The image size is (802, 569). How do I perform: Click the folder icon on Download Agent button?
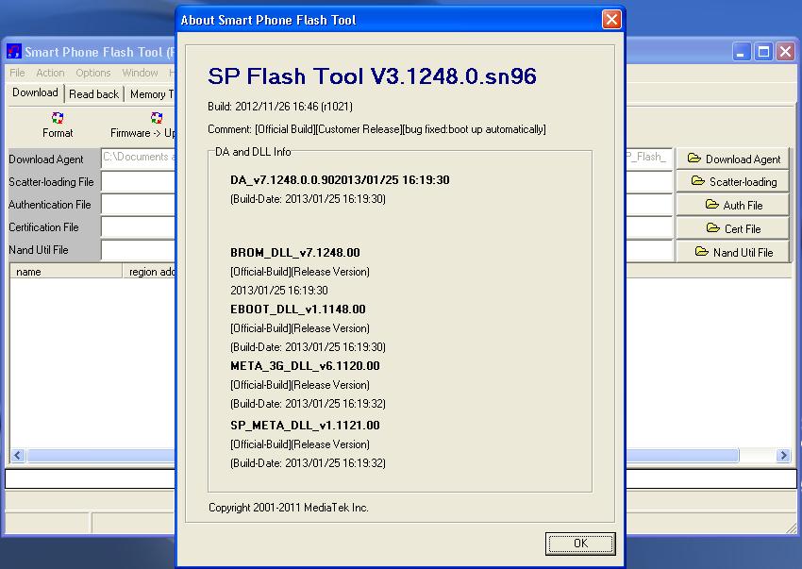coord(694,158)
